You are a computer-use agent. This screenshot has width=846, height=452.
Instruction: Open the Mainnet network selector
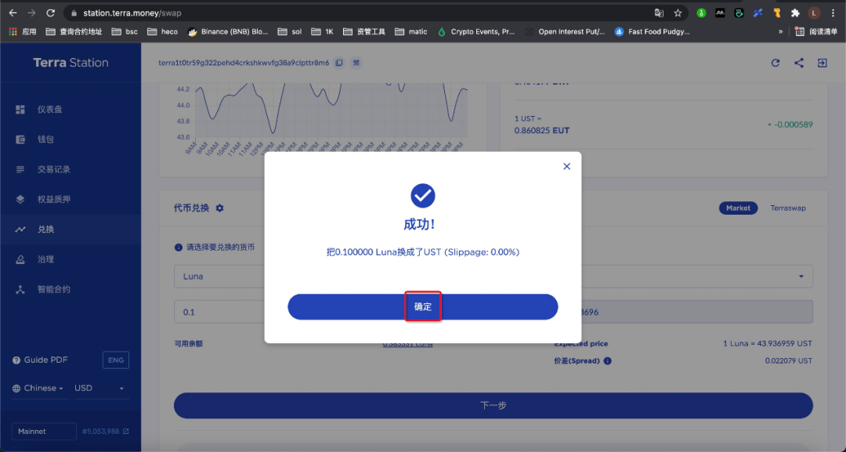coord(44,432)
